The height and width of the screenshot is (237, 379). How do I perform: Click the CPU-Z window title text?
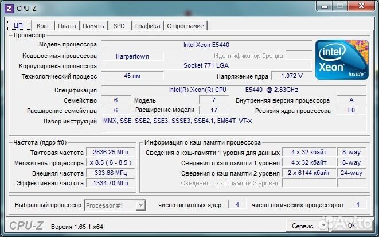pyautogui.click(x=26, y=9)
